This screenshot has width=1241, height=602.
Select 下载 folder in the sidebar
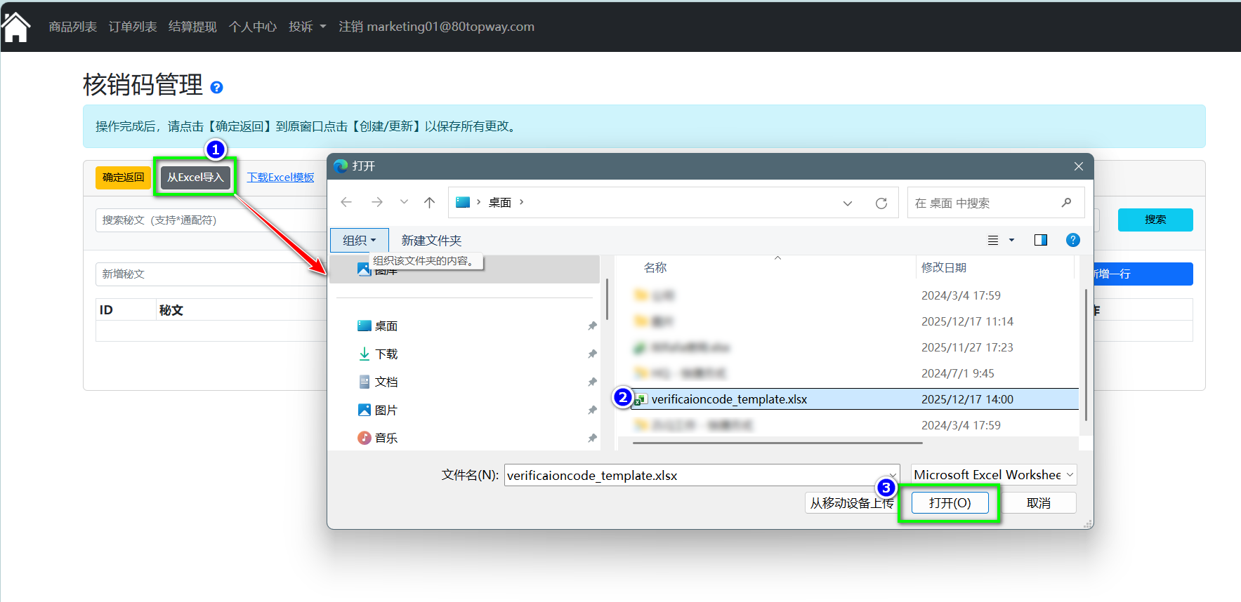pos(386,354)
